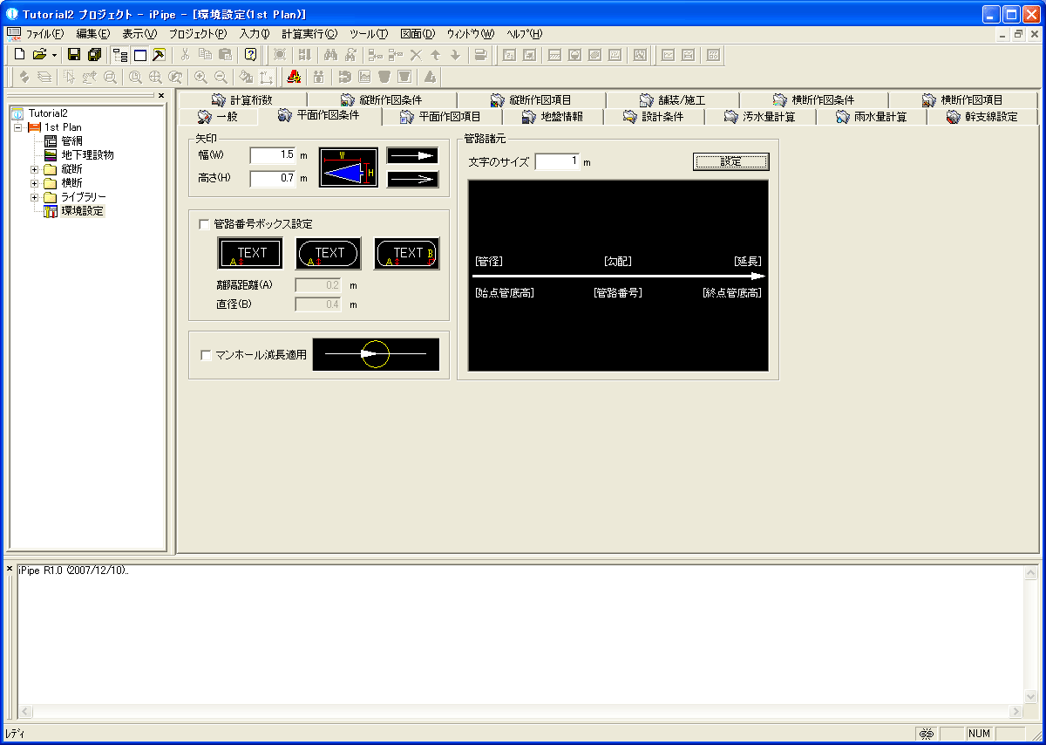Image resolution: width=1046 pixels, height=745 pixels.
Task: Click the output panel scroll down arrow
Action: 1031,696
